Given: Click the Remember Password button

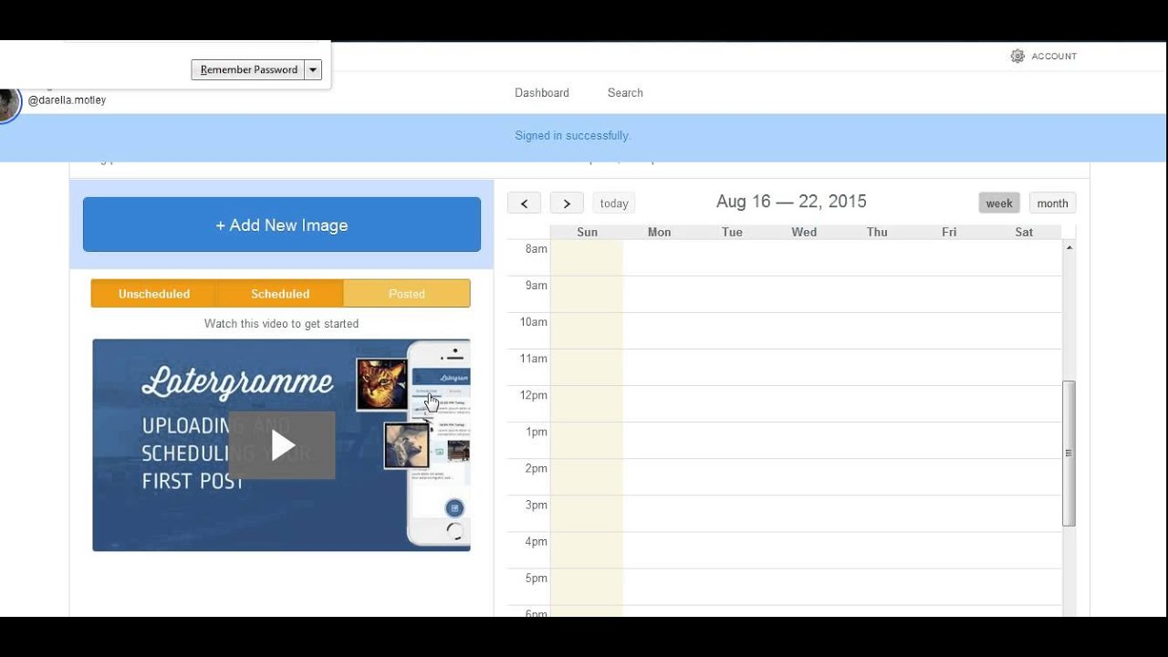Looking at the screenshot, I should 247,69.
